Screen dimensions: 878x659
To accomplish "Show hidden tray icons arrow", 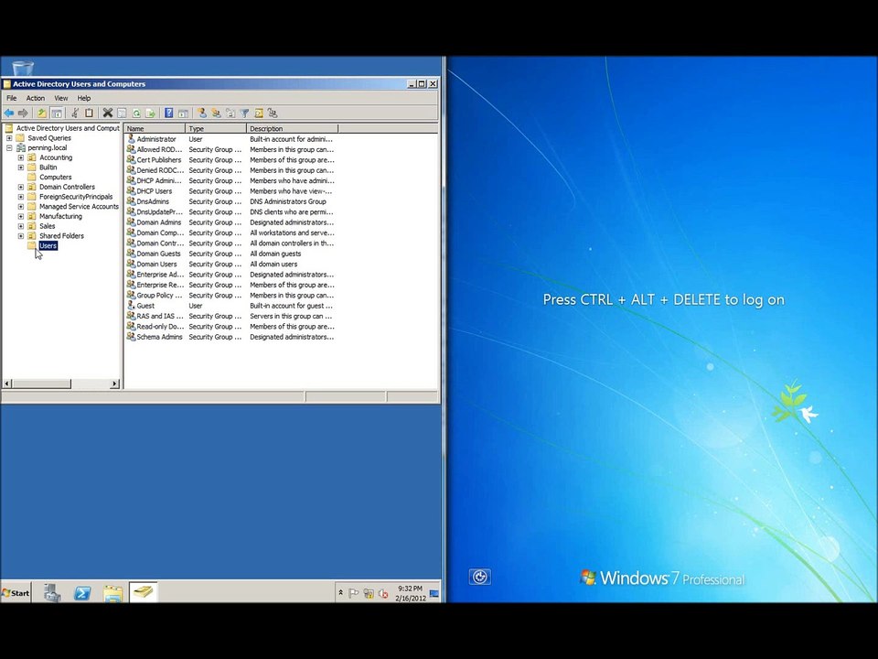I will click(340, 593).
